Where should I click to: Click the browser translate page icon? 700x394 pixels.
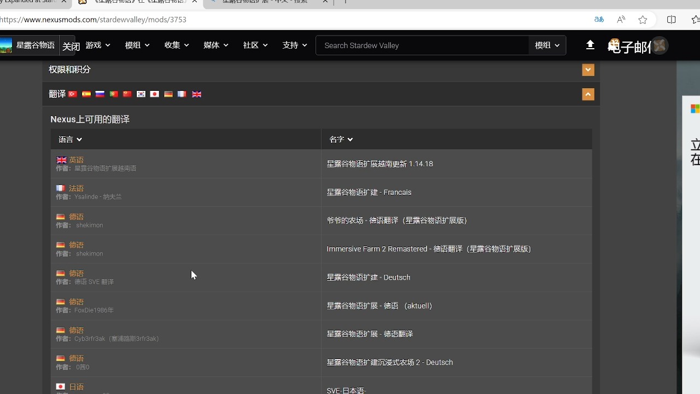click(x=599, y=20)
